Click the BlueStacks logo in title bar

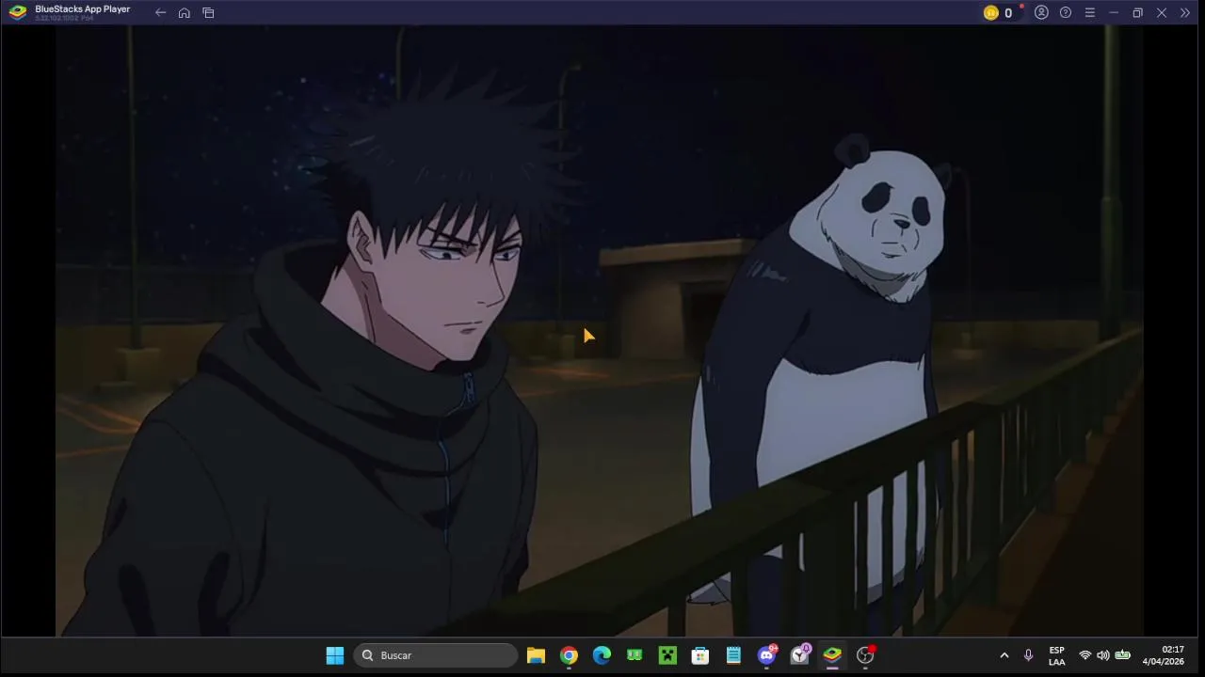click(x=18, y=12)
